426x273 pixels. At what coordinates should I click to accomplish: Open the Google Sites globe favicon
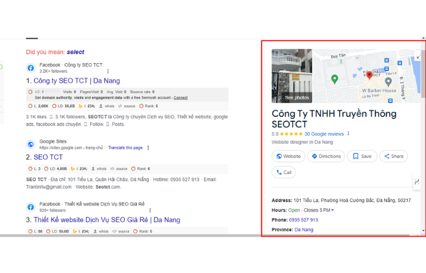pos(30,144)
